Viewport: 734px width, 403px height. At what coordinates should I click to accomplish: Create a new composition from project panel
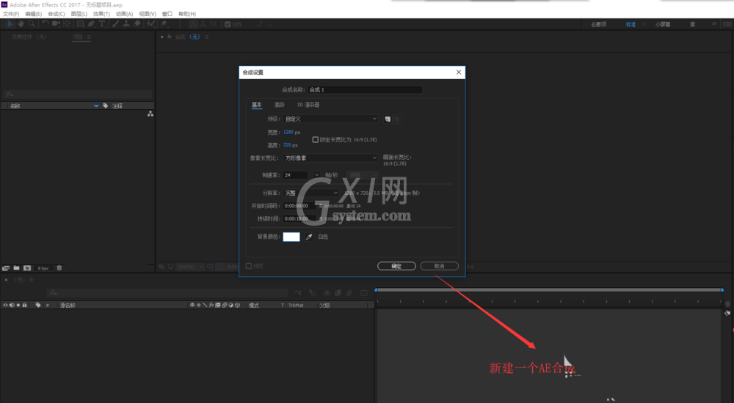(27, 268)
